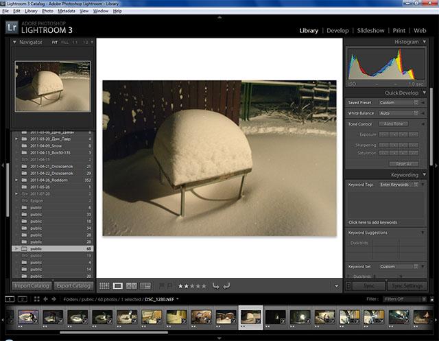Open Keyword Set dropdown
This screenshot has height=341, width=439.
(399, 266)
